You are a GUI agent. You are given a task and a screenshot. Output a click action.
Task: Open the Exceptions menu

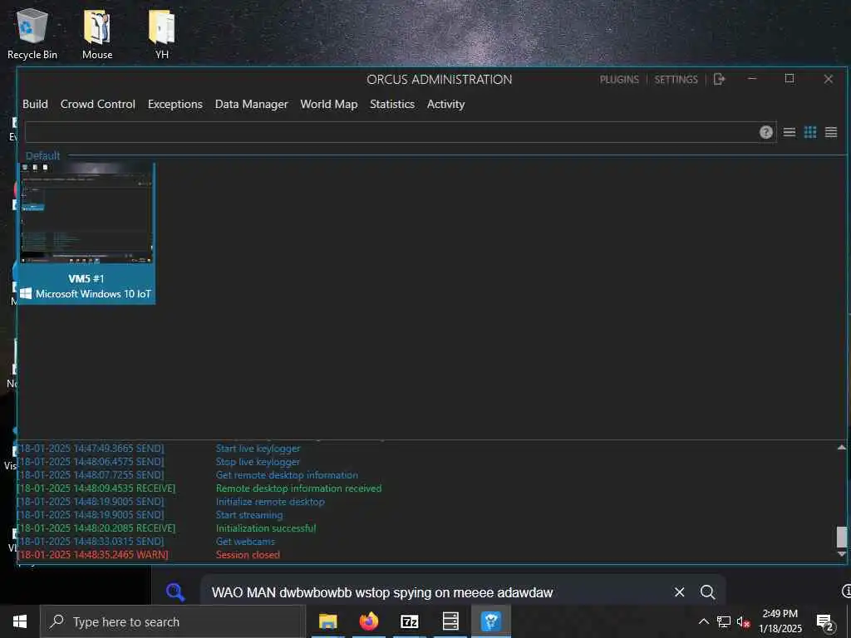coord(175,104)
